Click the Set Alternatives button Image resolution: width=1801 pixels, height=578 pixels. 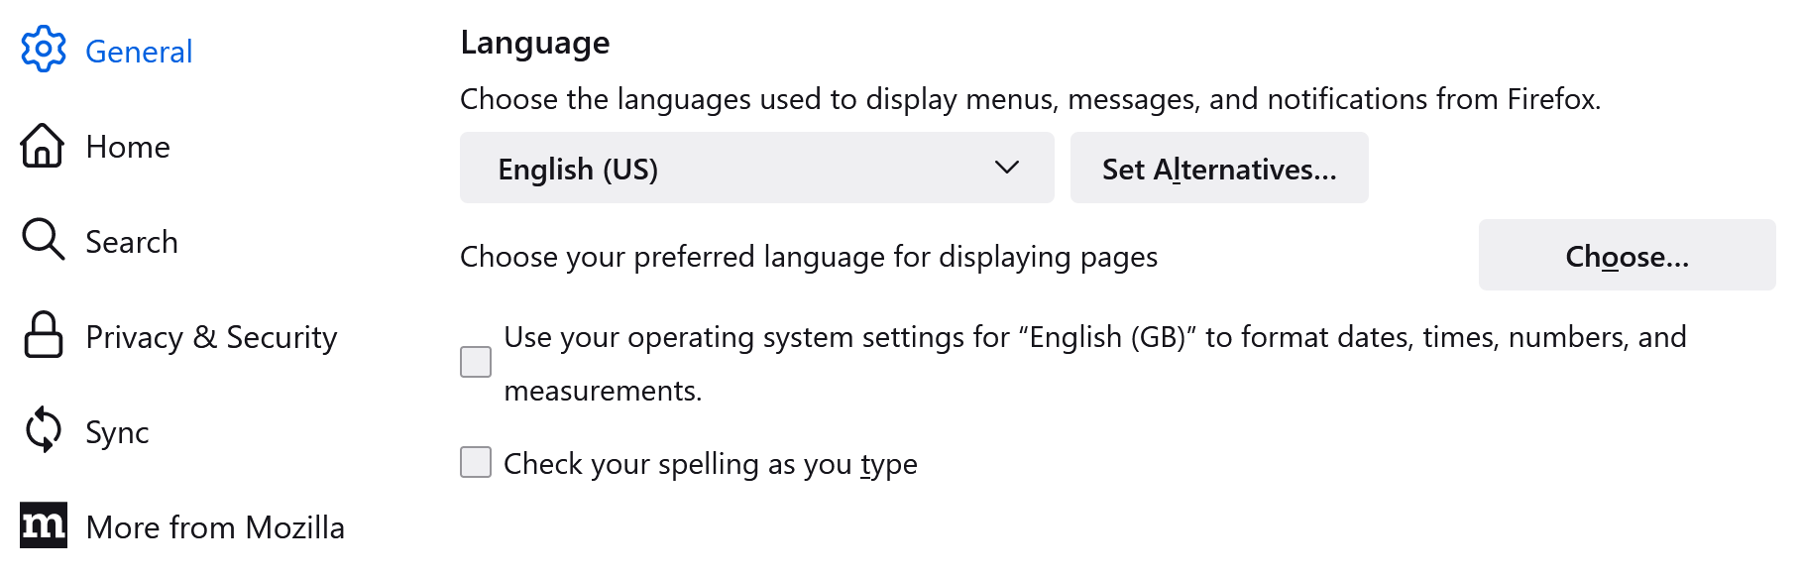click(1219, 168)
